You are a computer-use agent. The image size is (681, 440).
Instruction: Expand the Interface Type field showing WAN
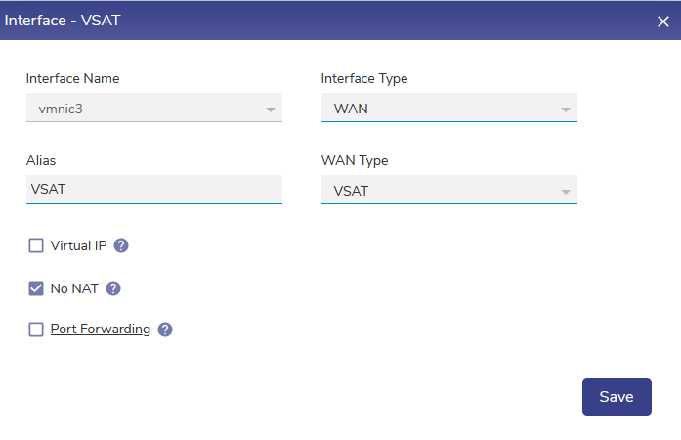pyautogui.click(x=440, y=108)
